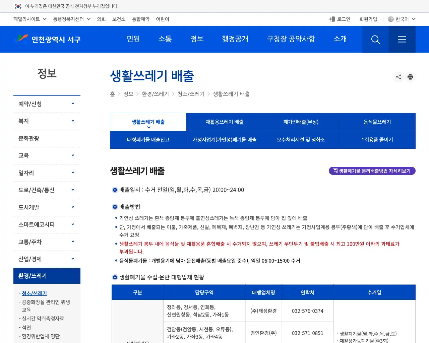Click the disk icon on 자세히보기 button

click(335, 171)
